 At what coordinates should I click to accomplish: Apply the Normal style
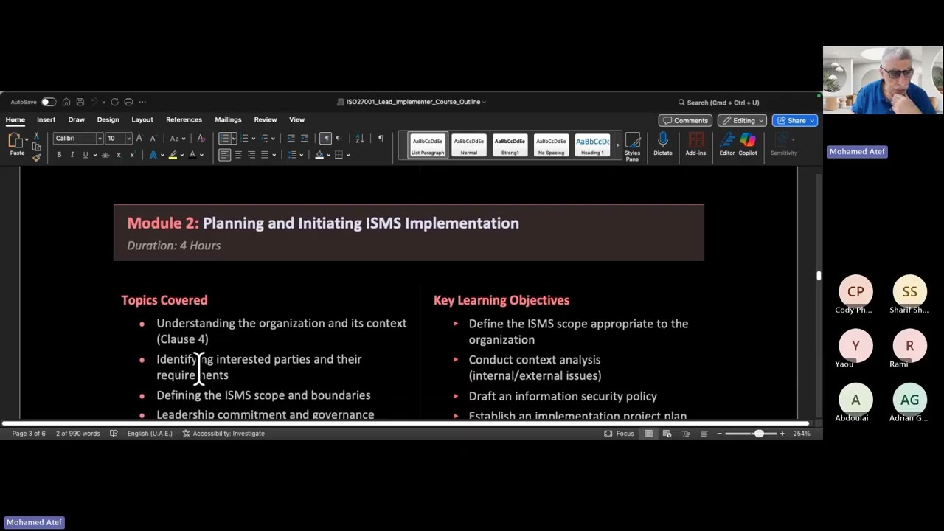click(469, 145)
